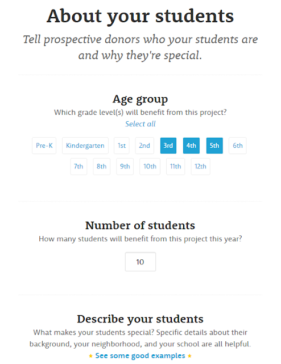Select the 10th grade button

(150, 167)
